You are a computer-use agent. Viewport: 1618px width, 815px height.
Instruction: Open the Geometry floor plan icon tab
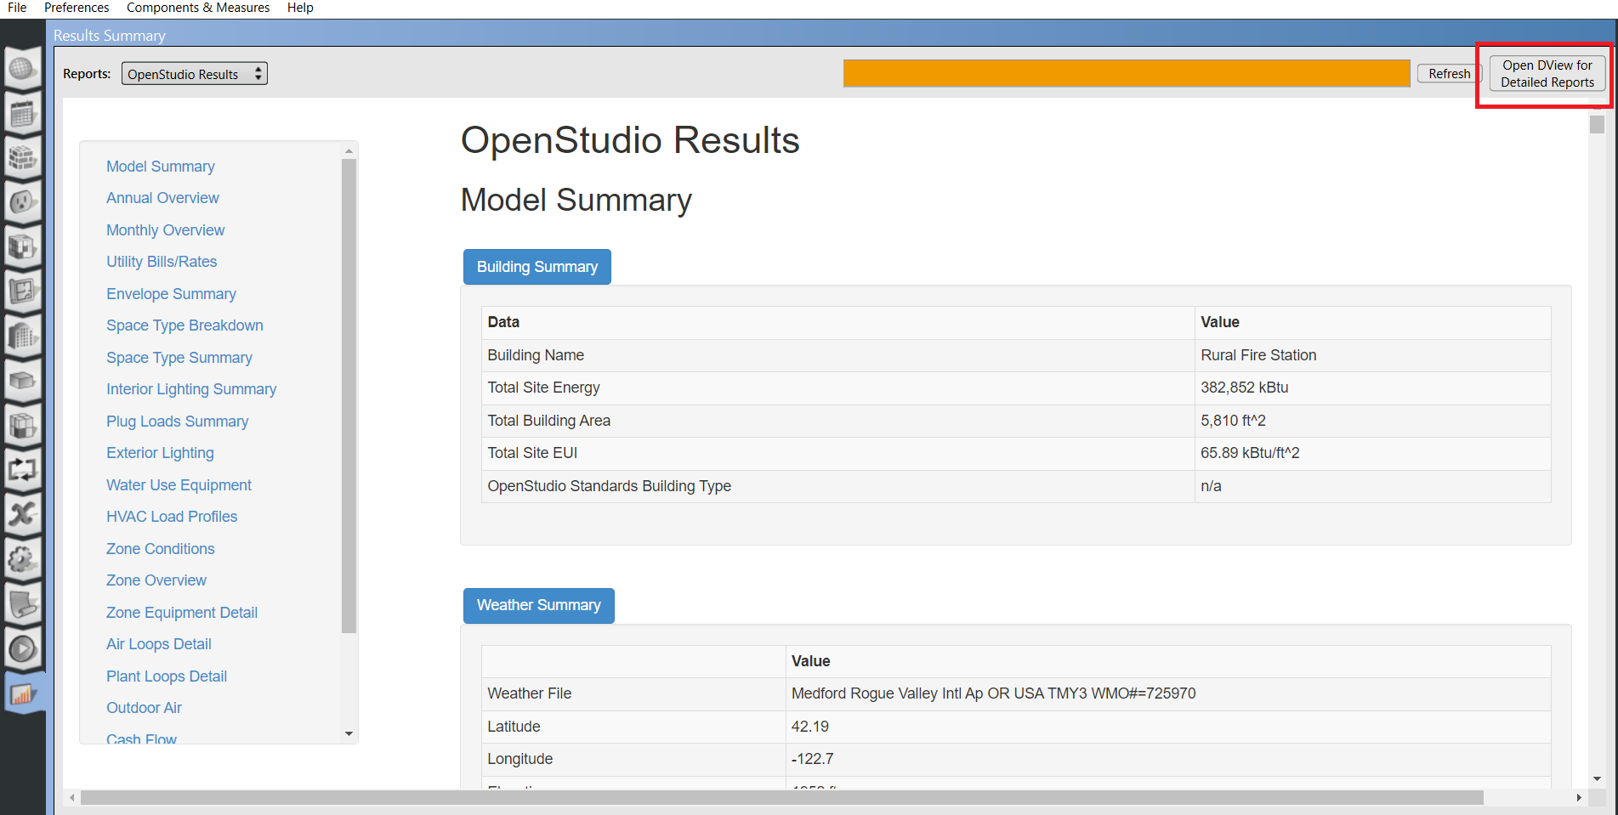[x=23, y=291]
